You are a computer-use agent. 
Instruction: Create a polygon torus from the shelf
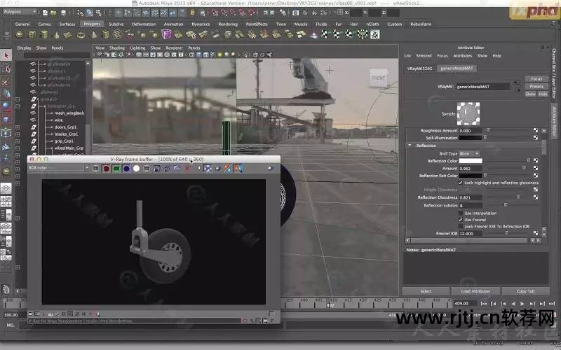click(81, 34)
